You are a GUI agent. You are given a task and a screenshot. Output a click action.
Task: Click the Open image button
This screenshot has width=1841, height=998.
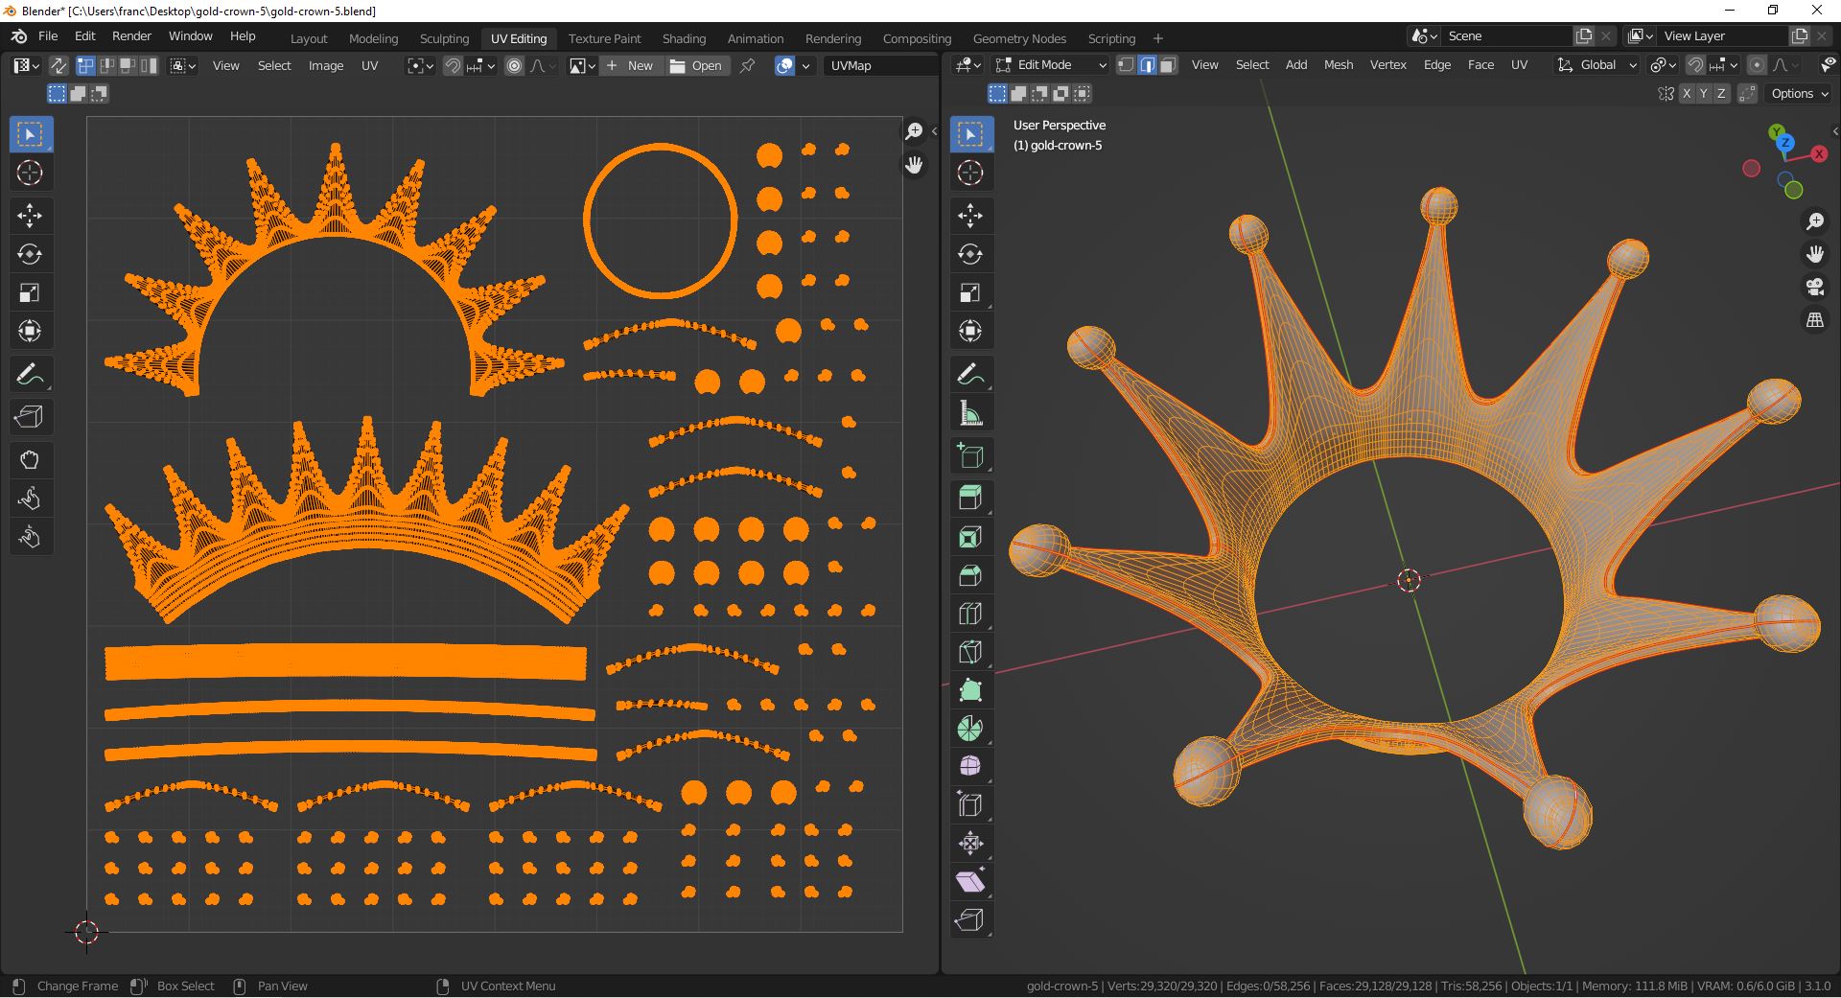(x=696, y=65)
